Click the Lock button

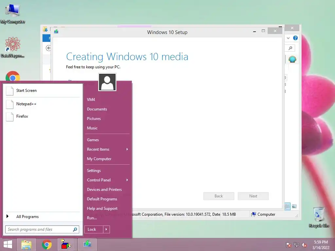click(94, 229)
